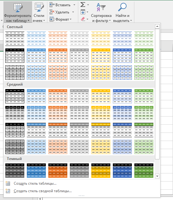
Task: Open the dropdown arrow beside AutoSum
Action: point(88,5)
